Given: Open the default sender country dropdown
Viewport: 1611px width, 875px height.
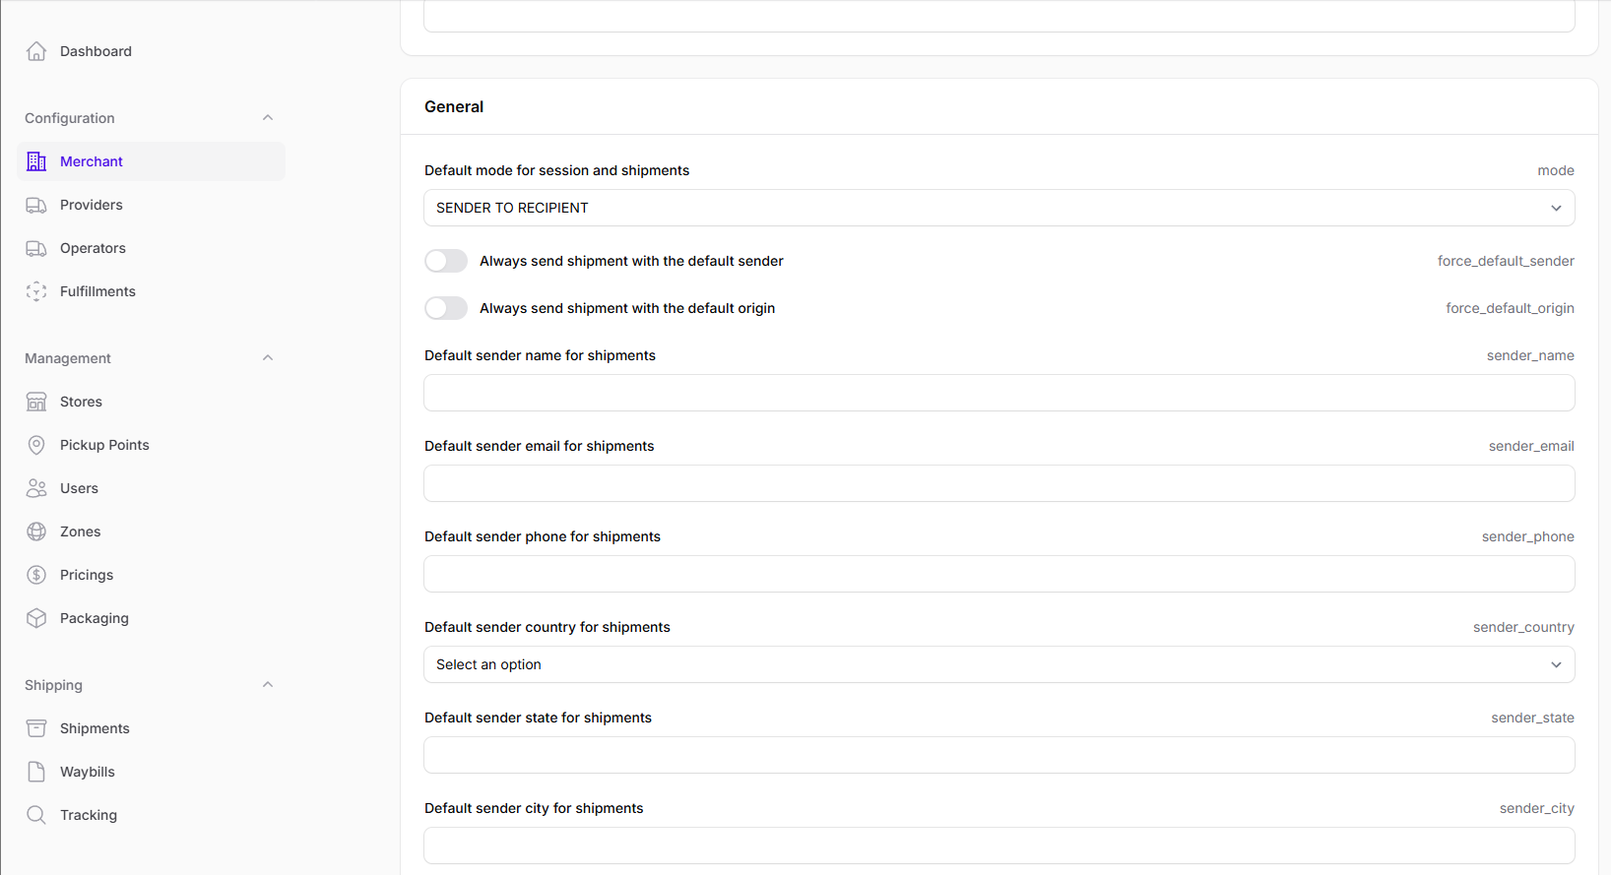Looking at the screenshot, I should (x=999, y=664).
